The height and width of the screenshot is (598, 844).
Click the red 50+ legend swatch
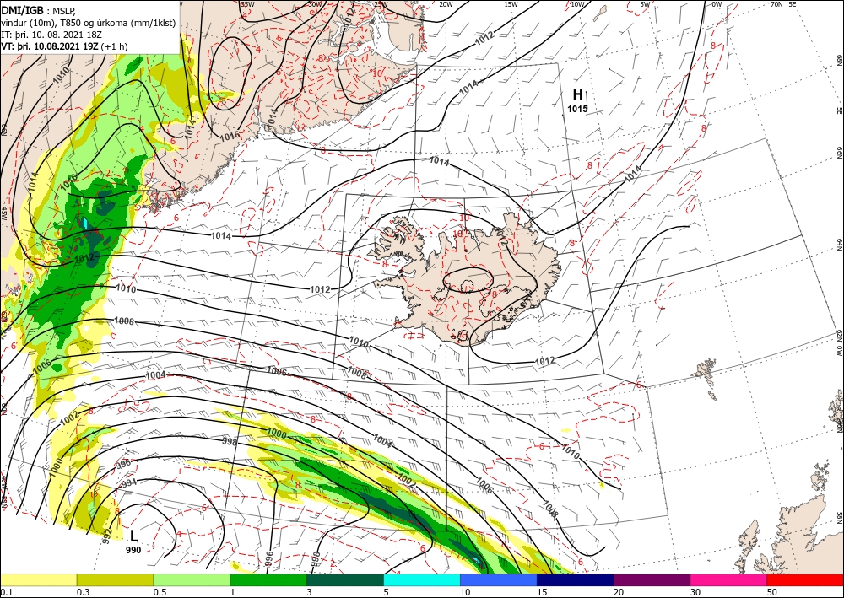805,579
